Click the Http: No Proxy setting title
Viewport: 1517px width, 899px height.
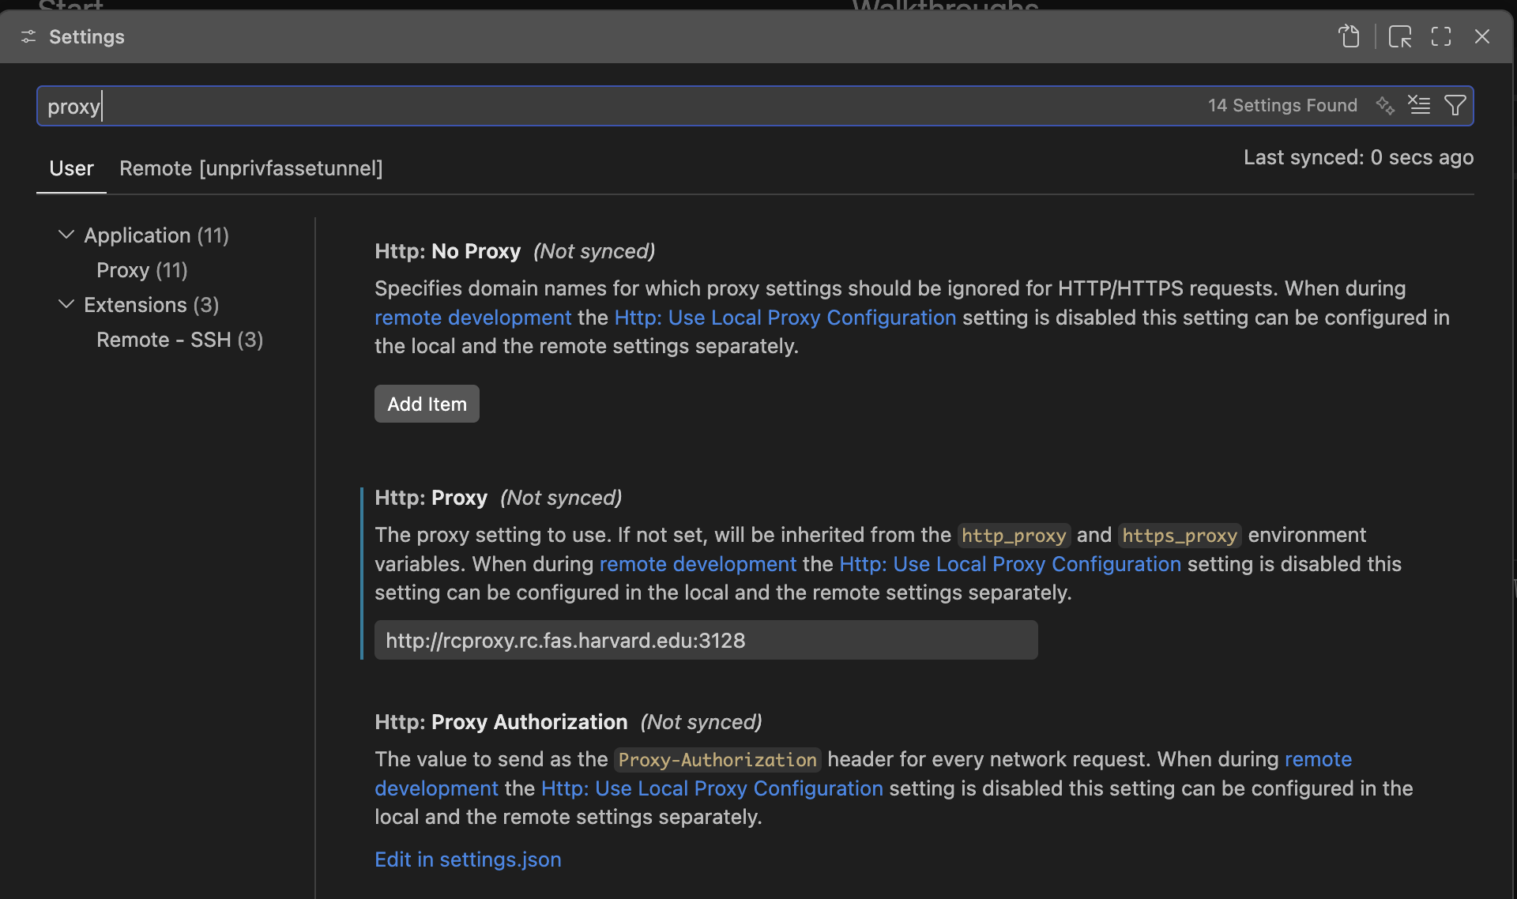click(447, 251)
